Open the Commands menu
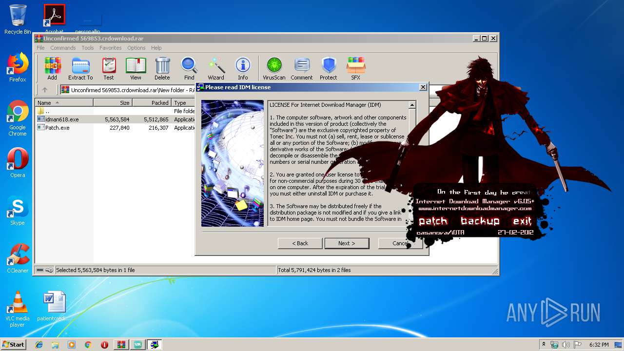The image size is (624, 351). (63, 48)
